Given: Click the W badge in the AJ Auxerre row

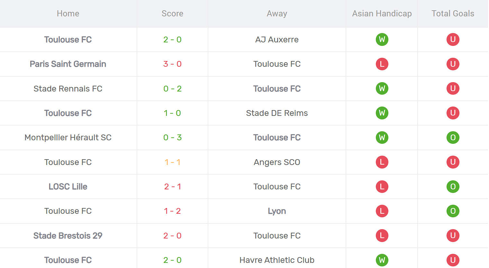Looking at the screenshot, I should [382, 39].
